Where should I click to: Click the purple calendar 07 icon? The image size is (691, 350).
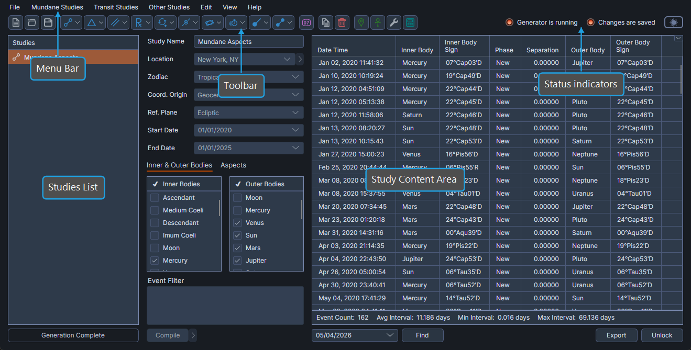tap(306, 22)
